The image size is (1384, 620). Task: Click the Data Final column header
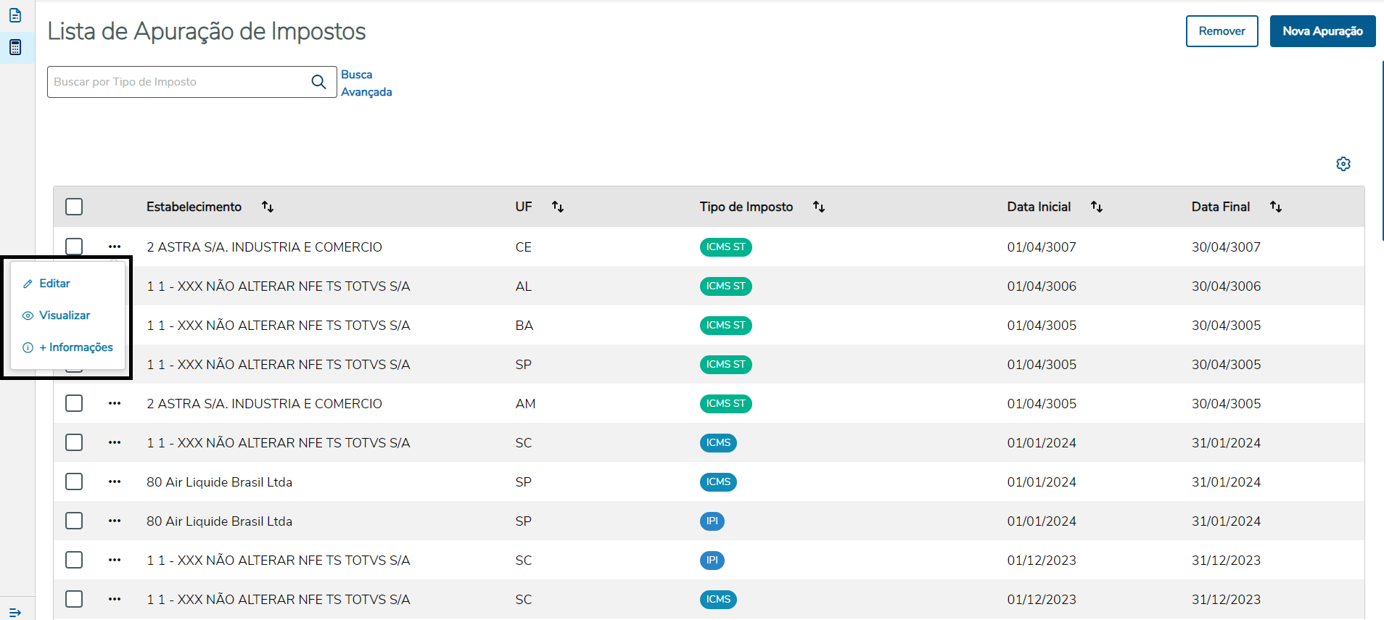[x=1221, y=207]
